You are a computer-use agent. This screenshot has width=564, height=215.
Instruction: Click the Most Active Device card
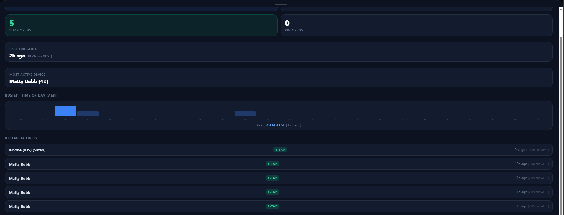tap(279, 78)
